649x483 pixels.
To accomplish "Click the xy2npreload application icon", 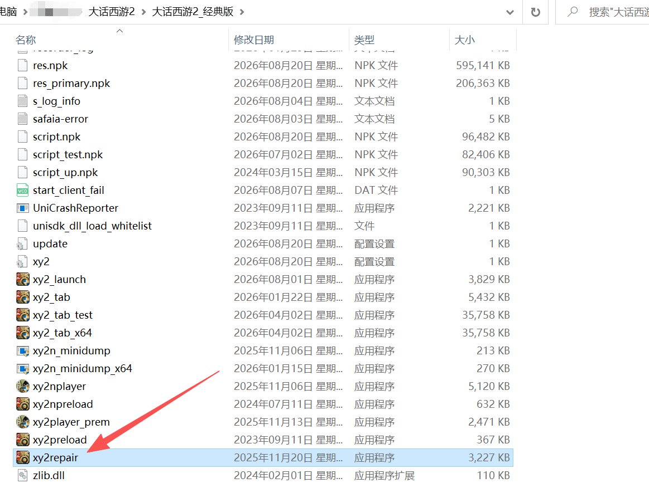I will click(x=23, y=404).
